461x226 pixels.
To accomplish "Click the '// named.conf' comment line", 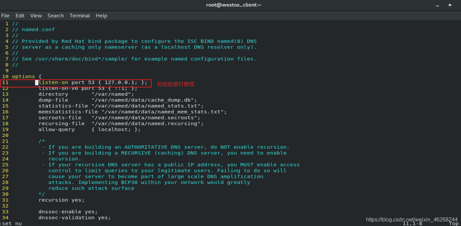I will click(33, 29).
